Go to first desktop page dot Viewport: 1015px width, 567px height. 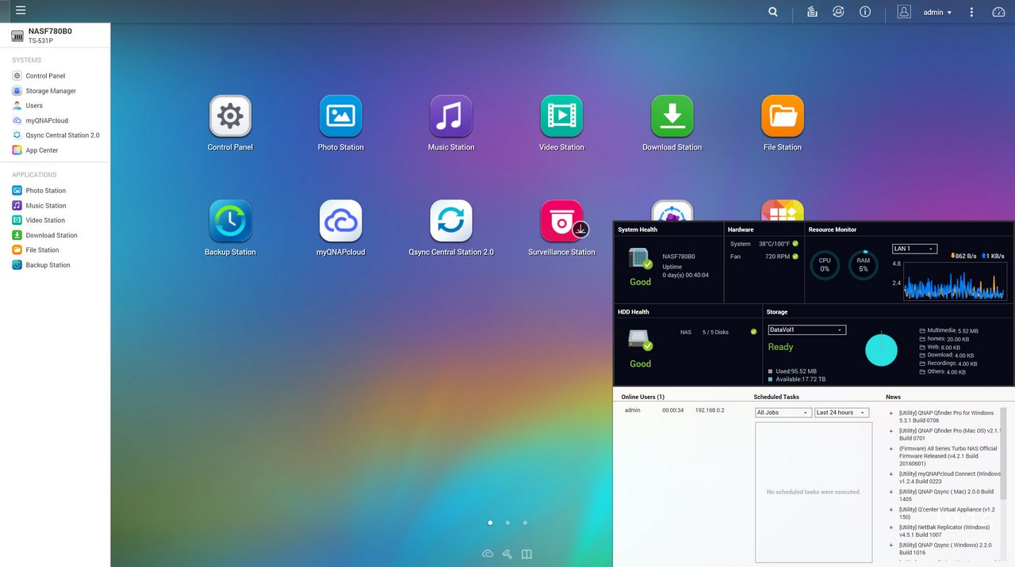click(x=490, y=523)
